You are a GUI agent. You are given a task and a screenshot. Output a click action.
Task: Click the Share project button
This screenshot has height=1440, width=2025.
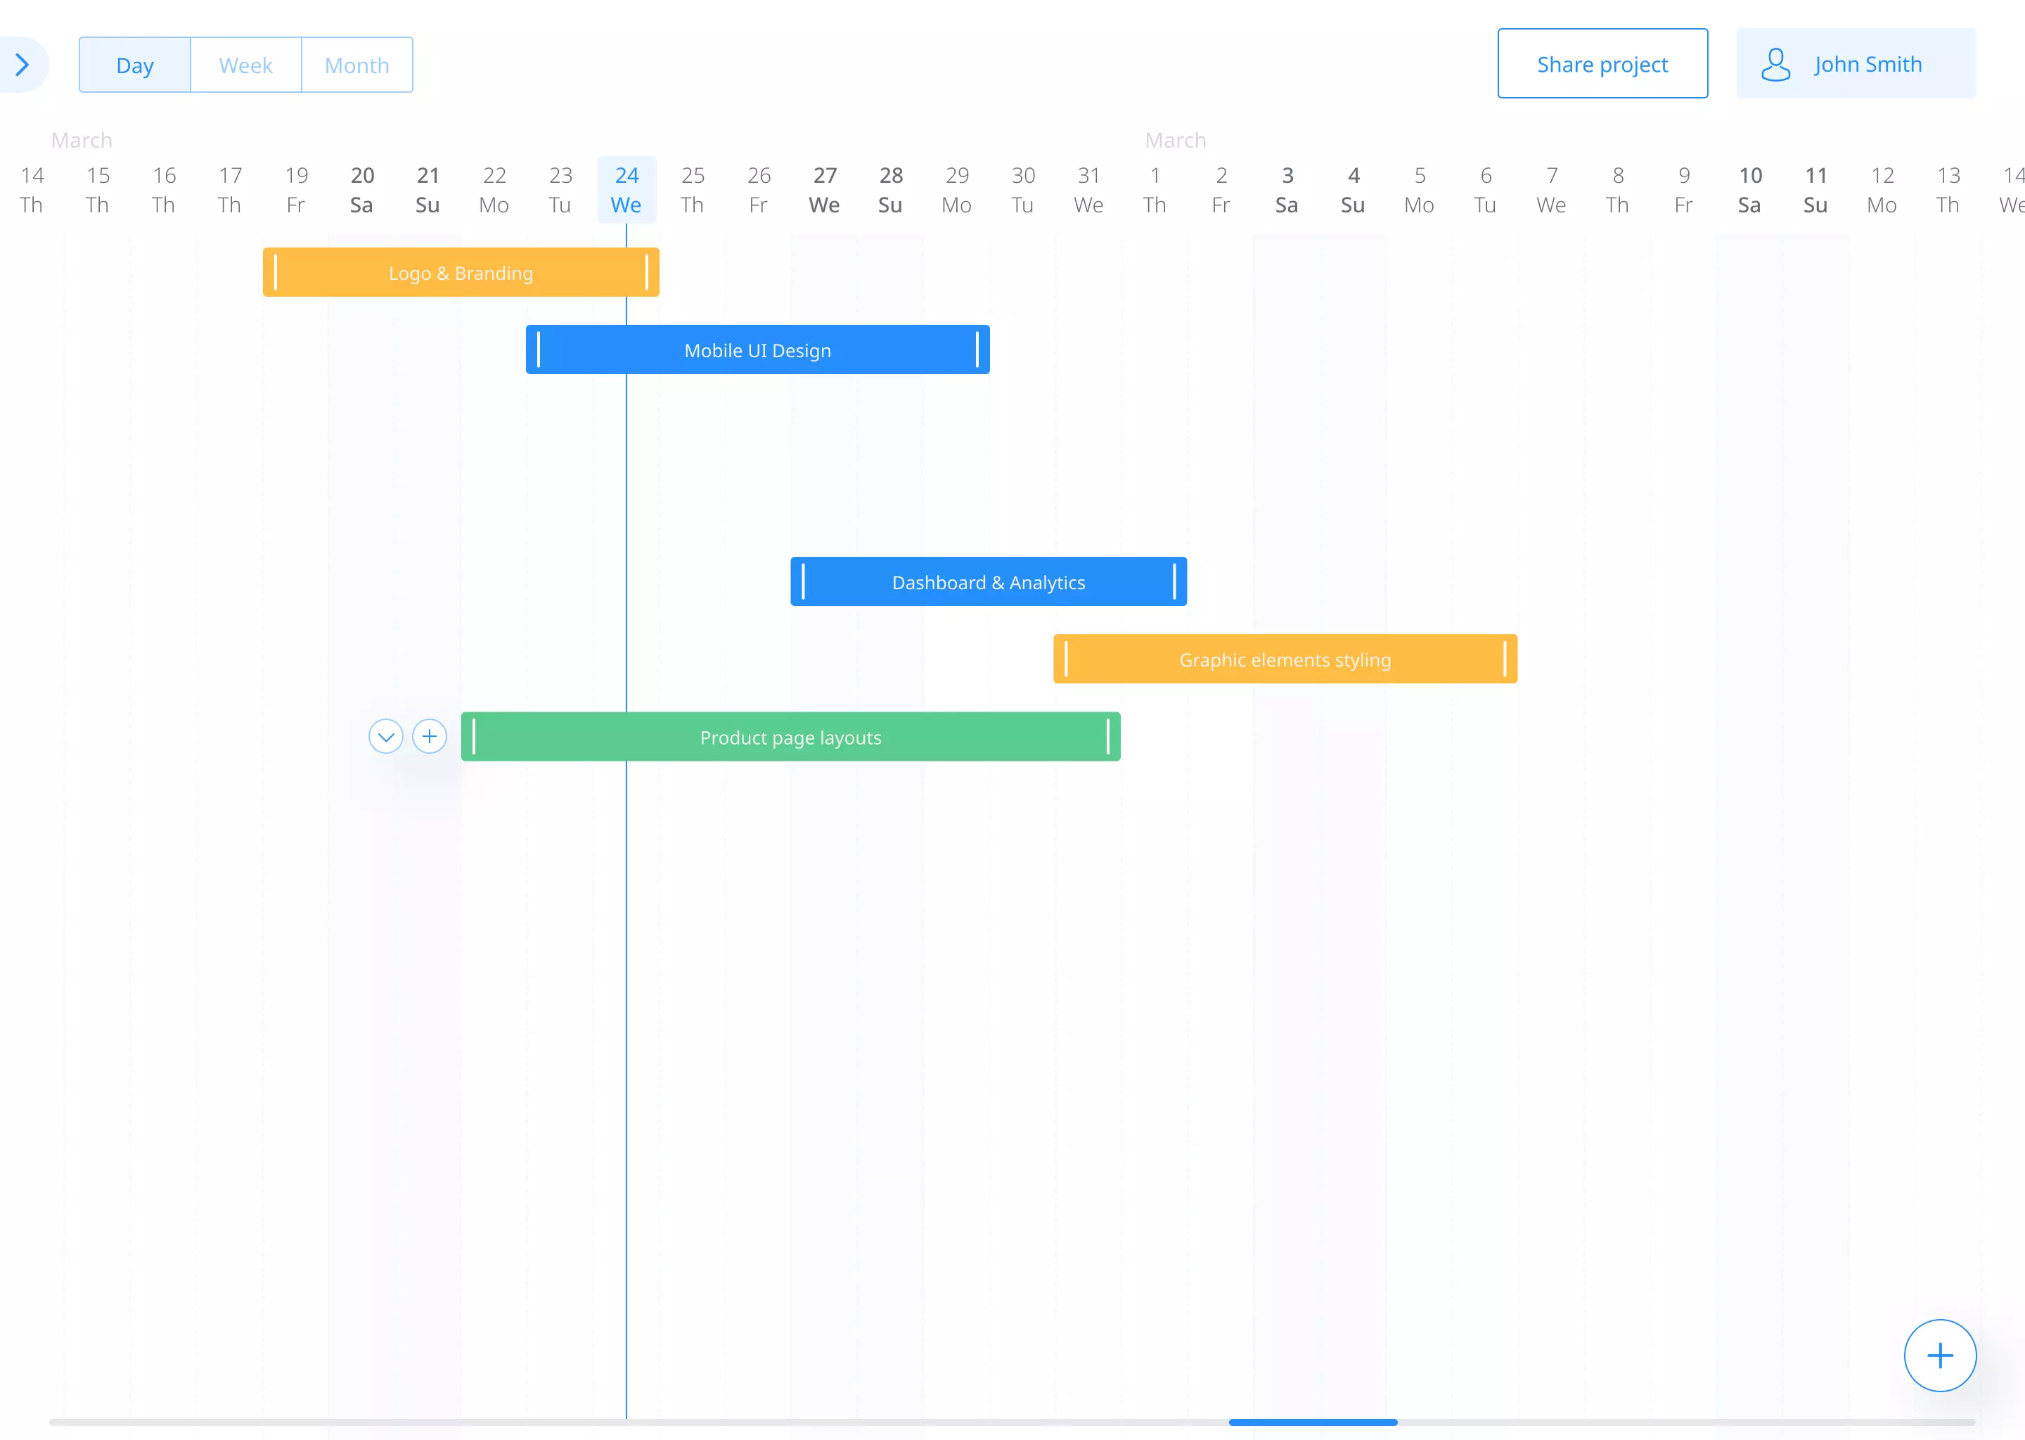1601,64
